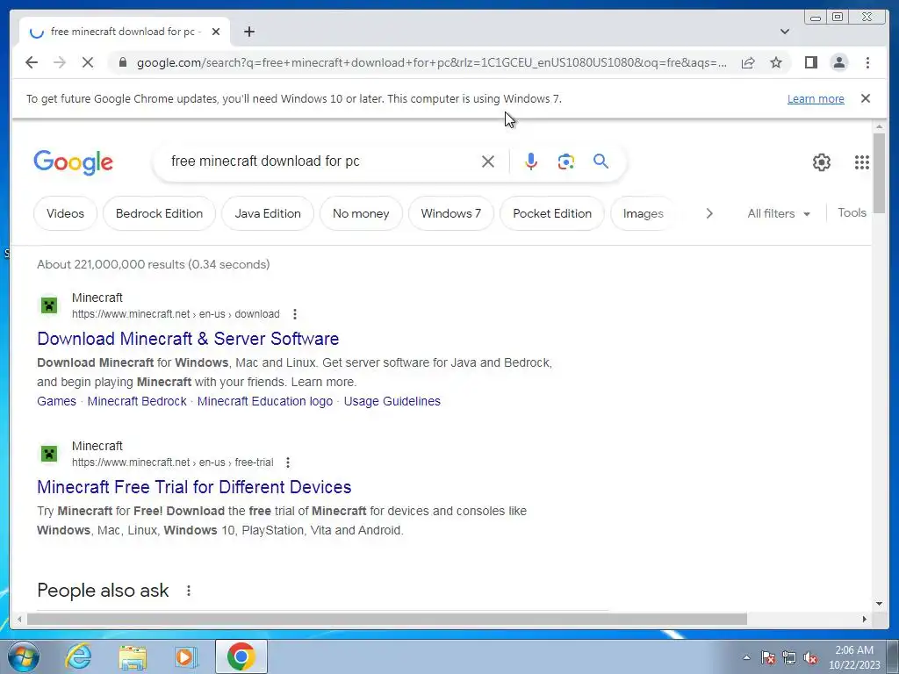Open the Chrome three-dot menu
The width and height of the screenshot is (899, 674).
point(867,62)
